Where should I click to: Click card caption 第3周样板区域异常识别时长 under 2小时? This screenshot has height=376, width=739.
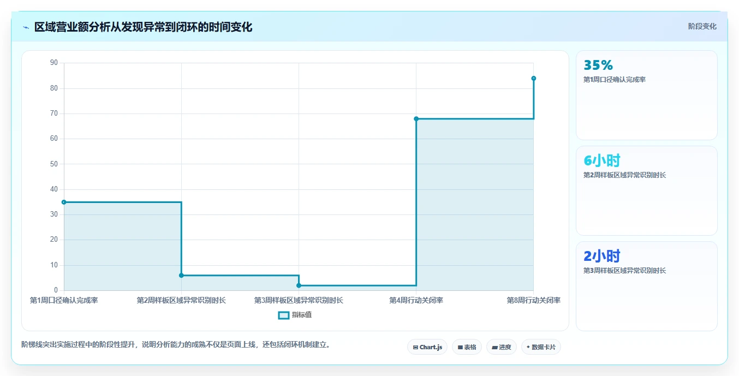[x=624, y=271]
